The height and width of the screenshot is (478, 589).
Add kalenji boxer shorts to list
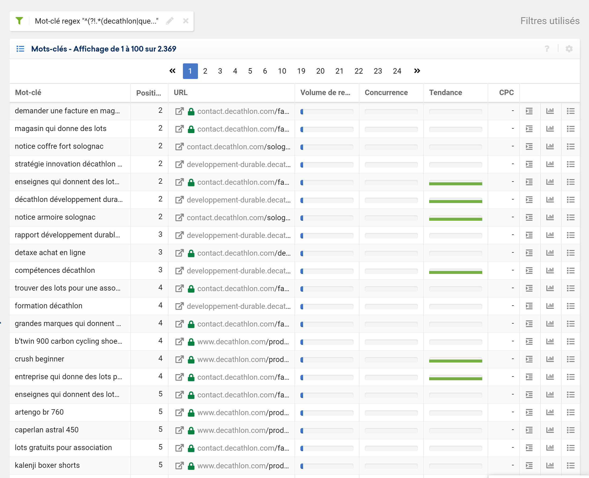(570, 466)
